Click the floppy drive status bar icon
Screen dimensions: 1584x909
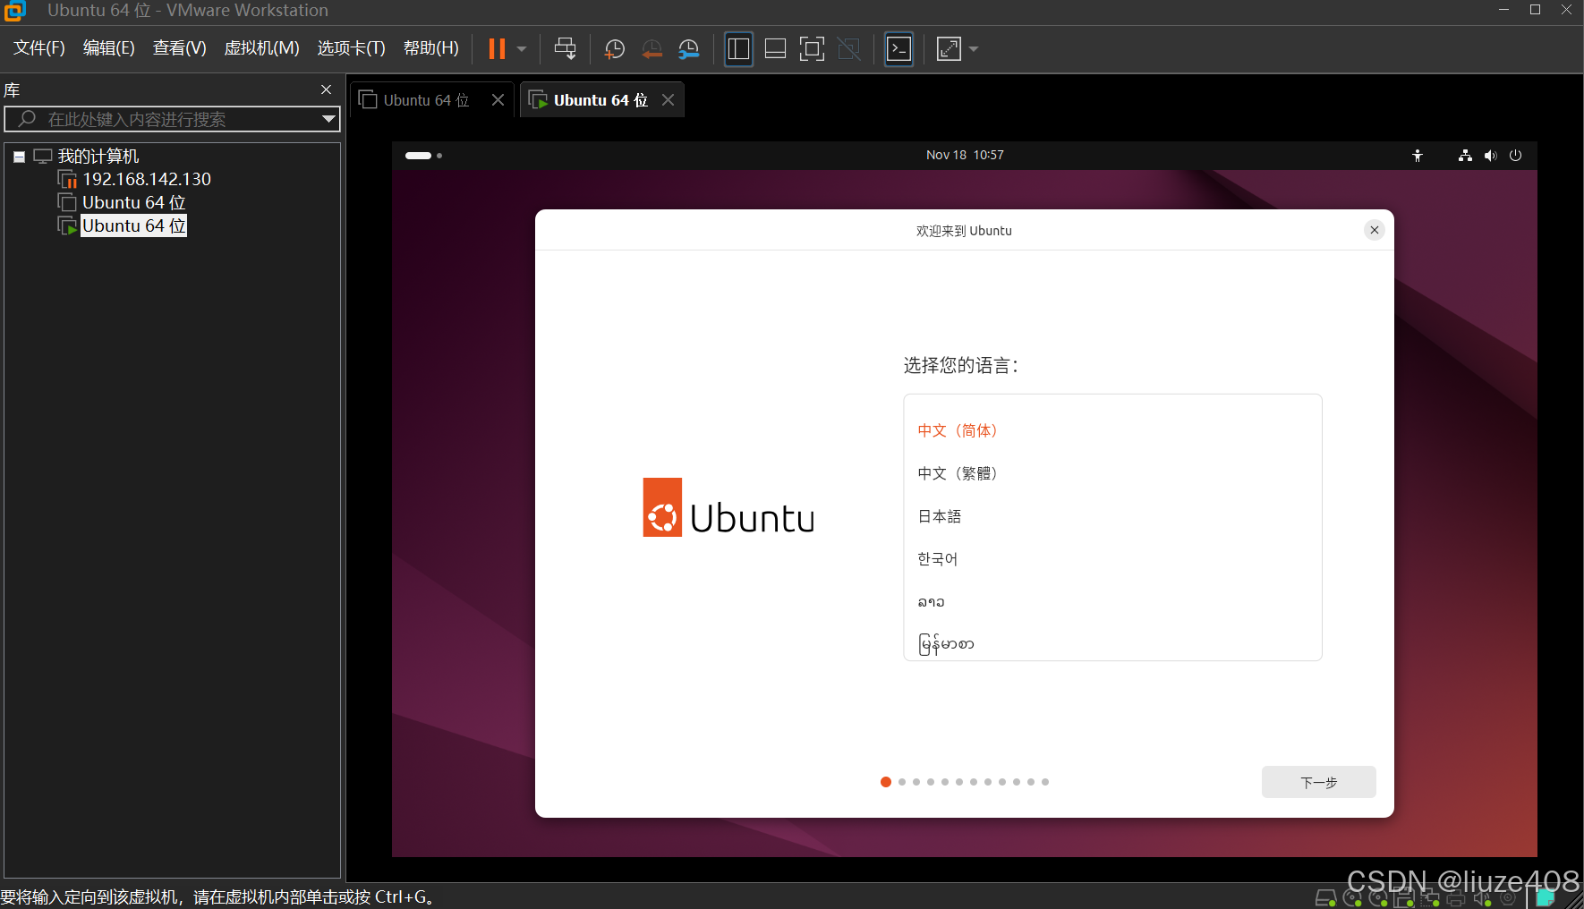click(1404, 898)
